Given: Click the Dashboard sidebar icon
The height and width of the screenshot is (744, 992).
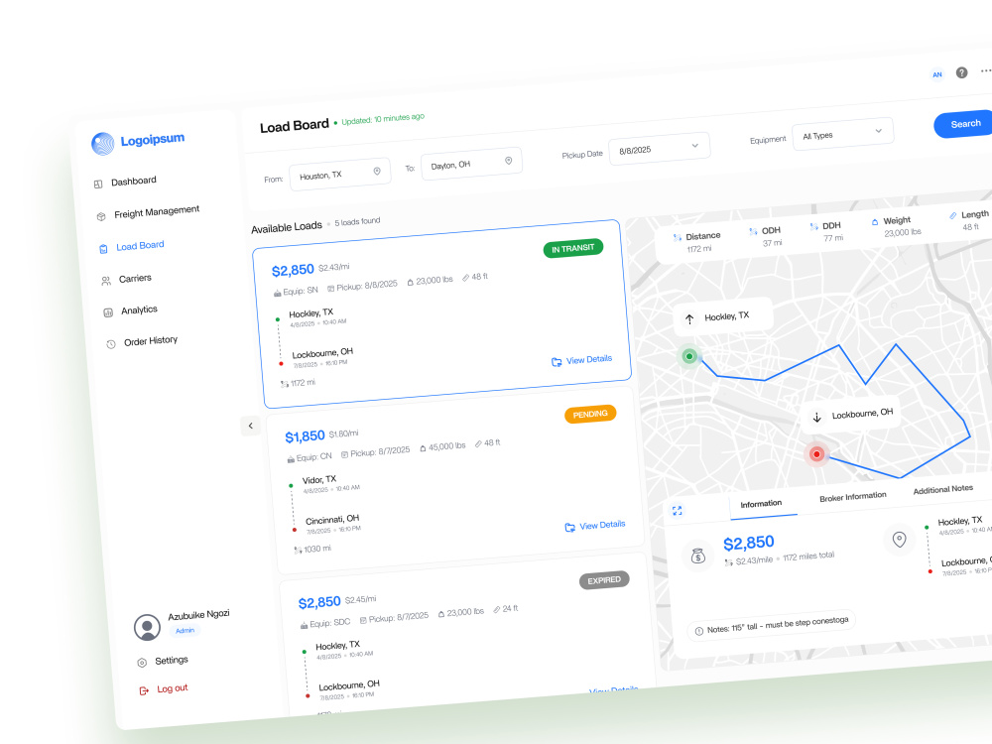Looking at the screenshot, I should pyautogui.click(x=98, y=185).
